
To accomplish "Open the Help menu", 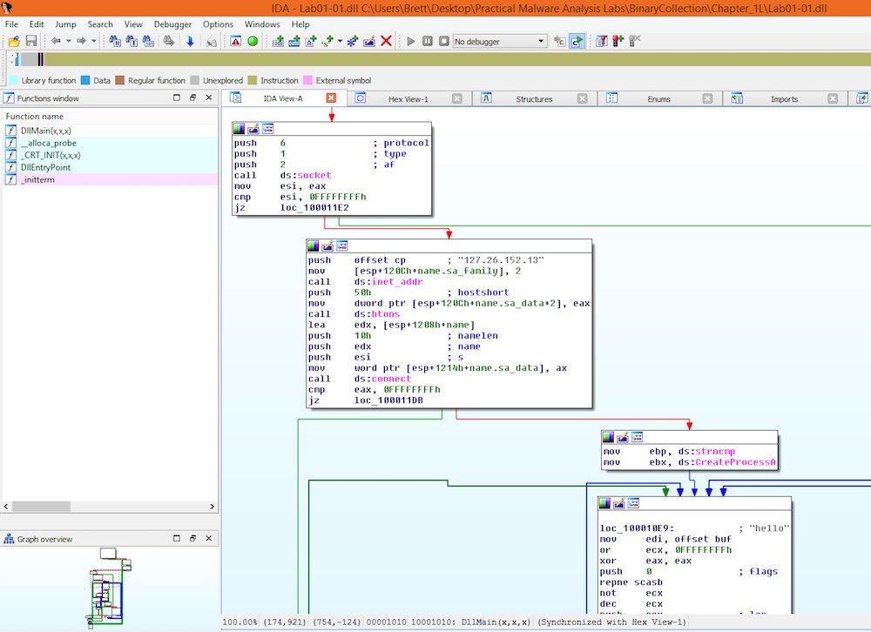I will tap(300, 24).
